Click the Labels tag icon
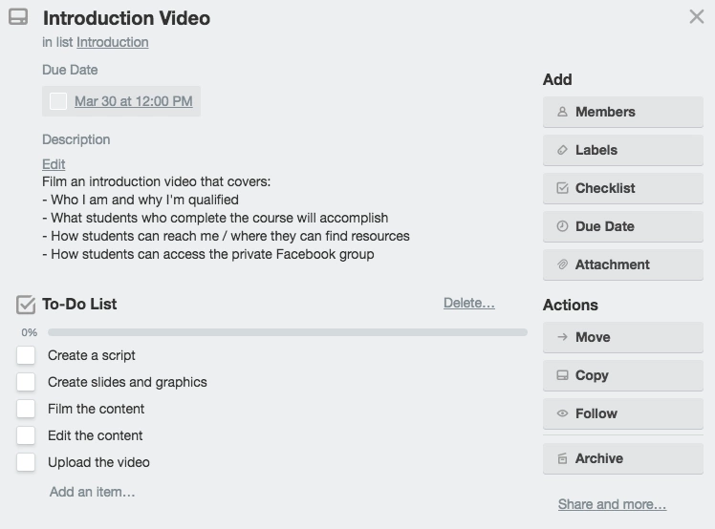The width and height of the screenshot is (715, 529). [562, 150]
